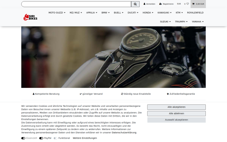
Task: Focus the search input field
Action: point(76,4)
